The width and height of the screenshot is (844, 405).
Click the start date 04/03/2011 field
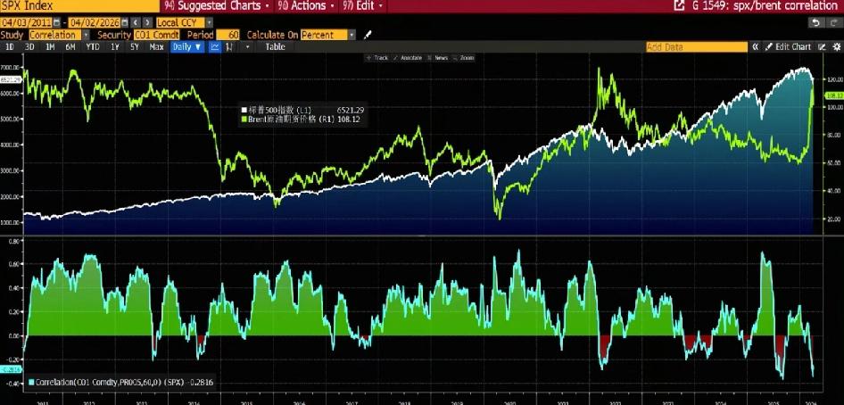click(27, 22)
